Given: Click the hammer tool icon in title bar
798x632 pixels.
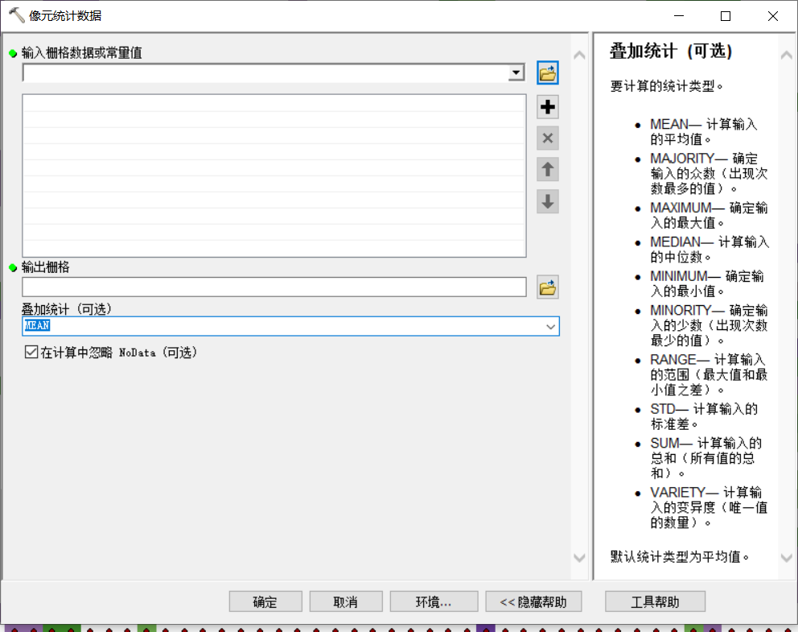Looking at the screenshot, I should (16, 15).
